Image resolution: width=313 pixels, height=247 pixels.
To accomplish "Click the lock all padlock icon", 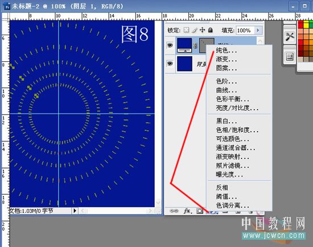I will 210,30.
